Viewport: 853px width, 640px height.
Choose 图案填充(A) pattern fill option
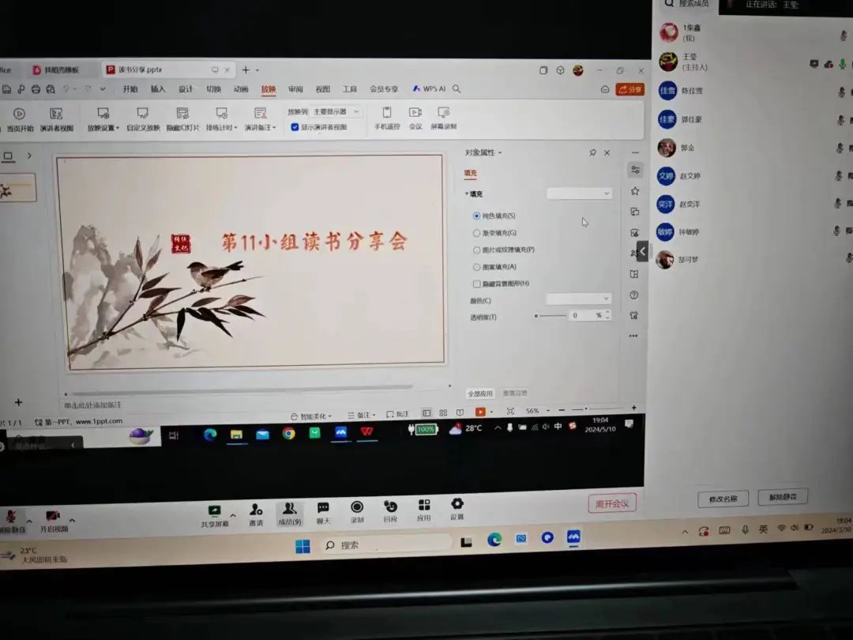coord(476,267)
